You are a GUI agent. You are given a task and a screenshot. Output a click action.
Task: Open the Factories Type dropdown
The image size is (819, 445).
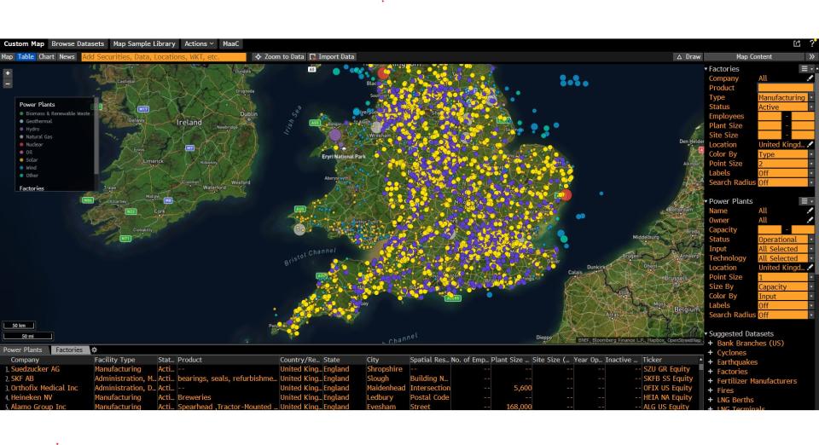point(786,97)
